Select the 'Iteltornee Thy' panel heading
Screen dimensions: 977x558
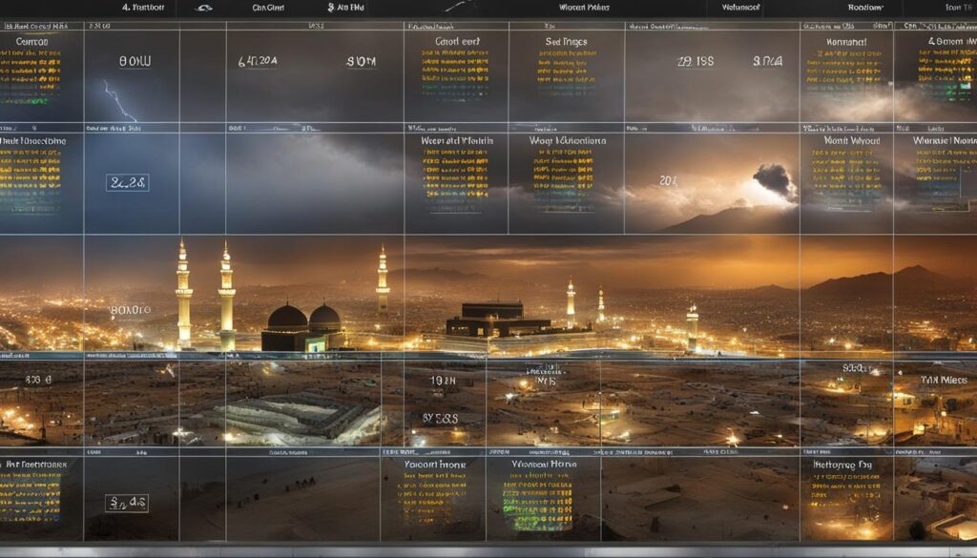coord(842,465)
